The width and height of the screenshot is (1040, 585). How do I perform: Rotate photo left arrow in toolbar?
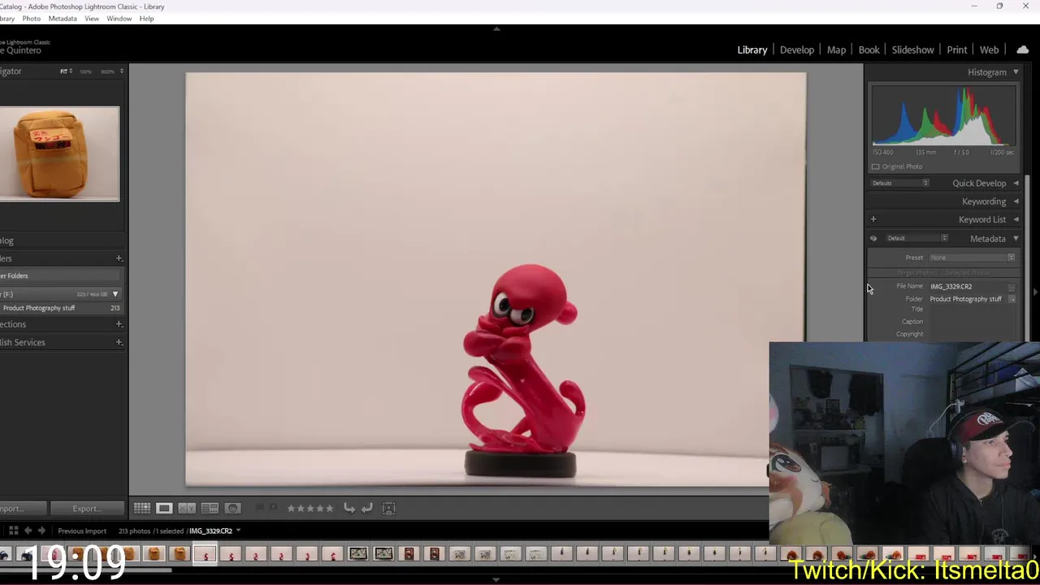[x=349, y=508]
